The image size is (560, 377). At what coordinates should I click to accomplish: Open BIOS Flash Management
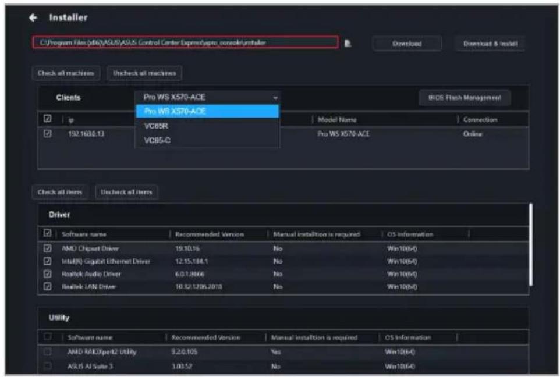click(x=465, y=98)
